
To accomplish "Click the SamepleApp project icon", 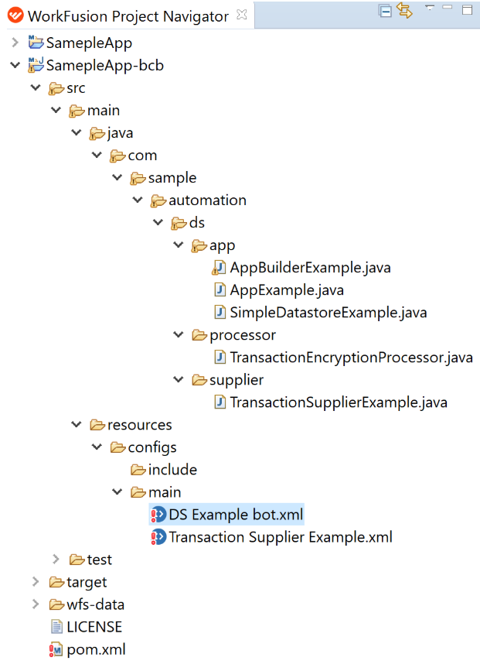I will (x=36, y=42).
